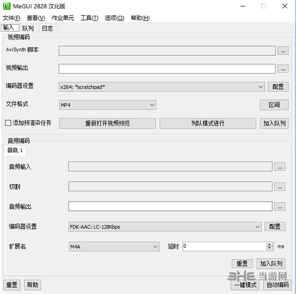Click the 音频输入 field
The image size is (296, 294).
coord(170,167)
